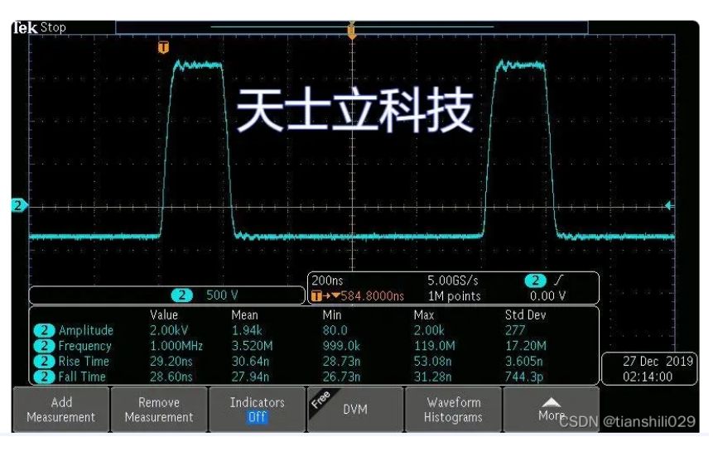Image resolution: width=713 pixels, height=451 pixels.
Task: Click channel 2 badge on Fall Time row
Action: pyautogui.click(x=44, y=377)
